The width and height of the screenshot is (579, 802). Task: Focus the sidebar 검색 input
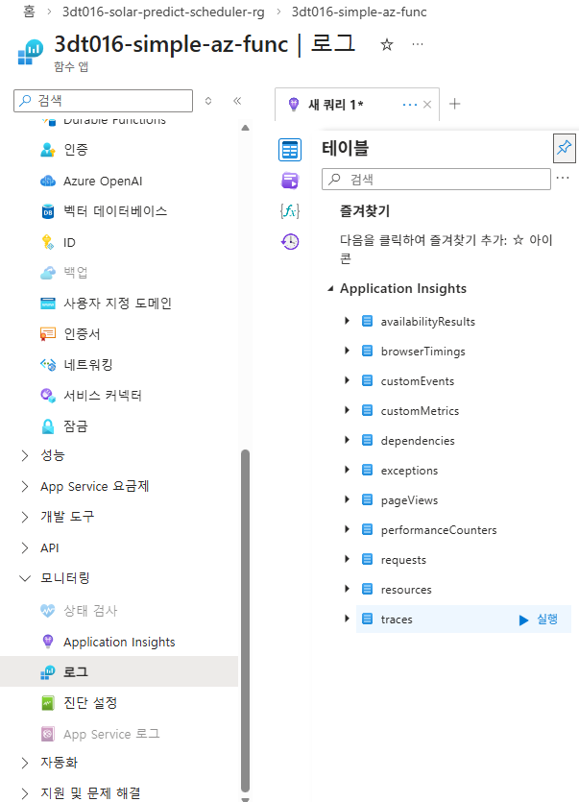104,101
